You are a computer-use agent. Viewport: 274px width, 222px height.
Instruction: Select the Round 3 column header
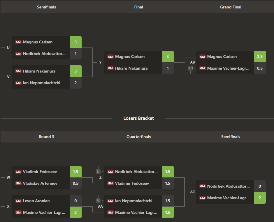tap(46, 137)
